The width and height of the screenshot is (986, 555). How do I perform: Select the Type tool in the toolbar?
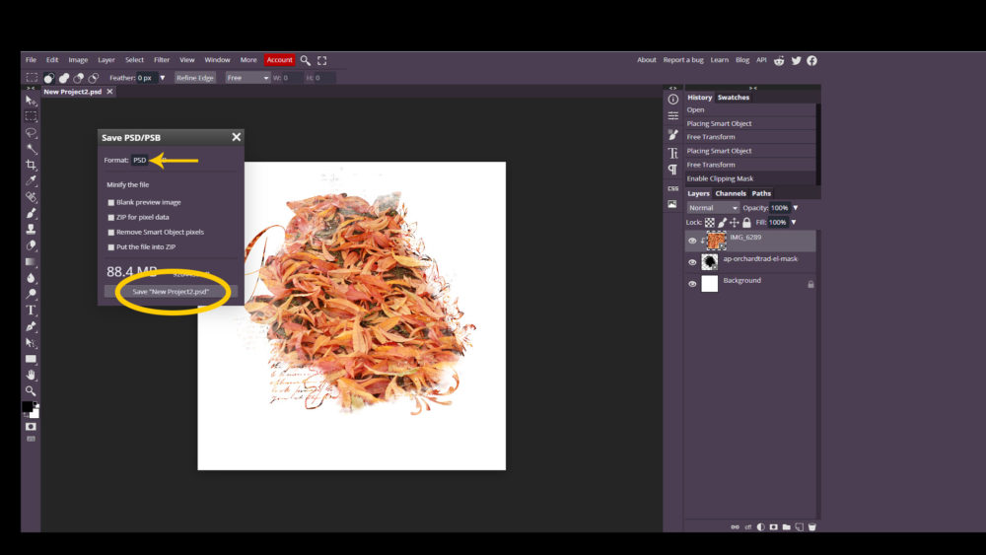31,310
